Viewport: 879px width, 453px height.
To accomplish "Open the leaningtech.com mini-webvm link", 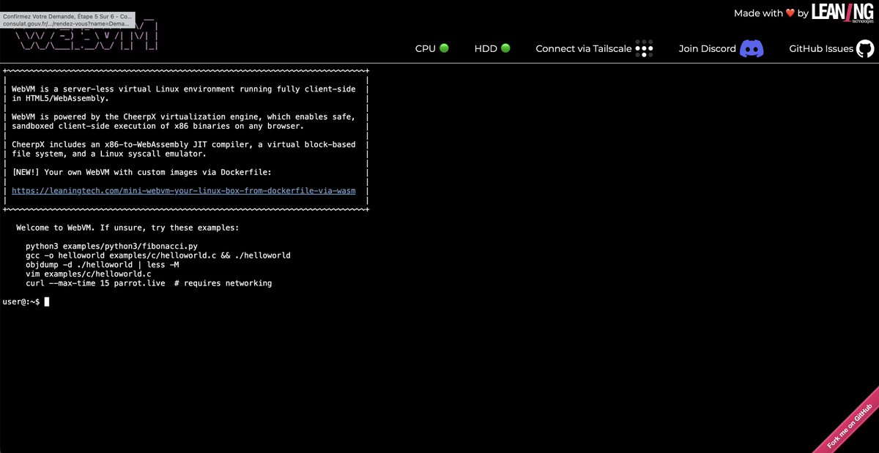I will click(184, 190).
